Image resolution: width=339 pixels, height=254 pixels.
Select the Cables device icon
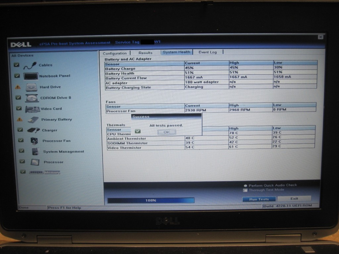[x=30, y=65]
